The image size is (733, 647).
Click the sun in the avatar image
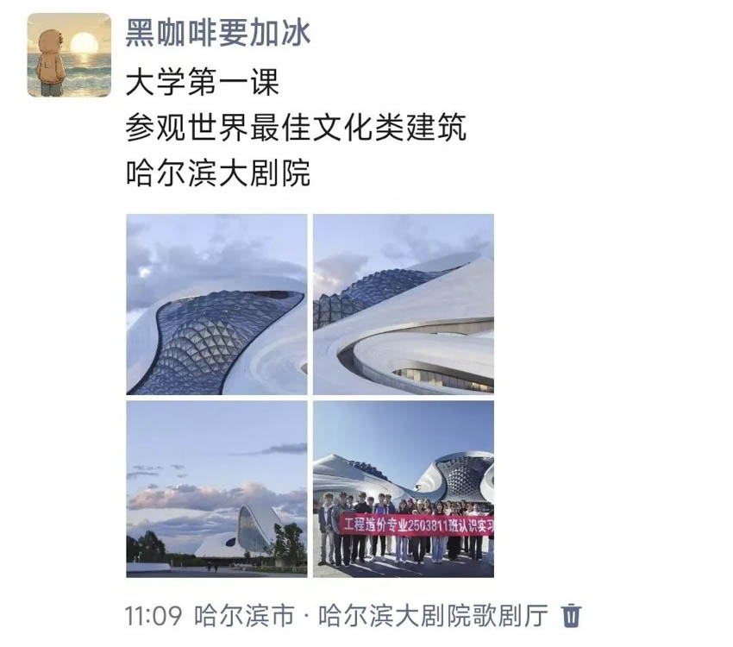85,43
